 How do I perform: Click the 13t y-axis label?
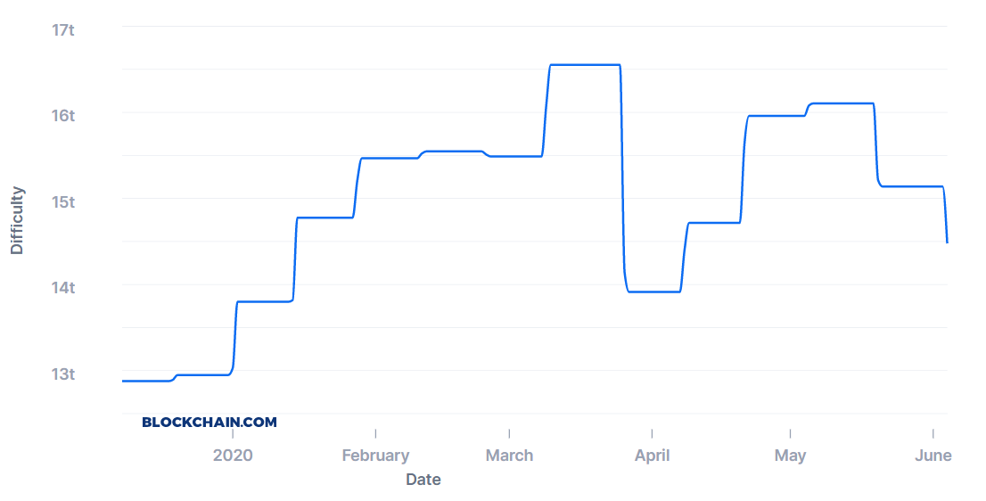point(63,374)
